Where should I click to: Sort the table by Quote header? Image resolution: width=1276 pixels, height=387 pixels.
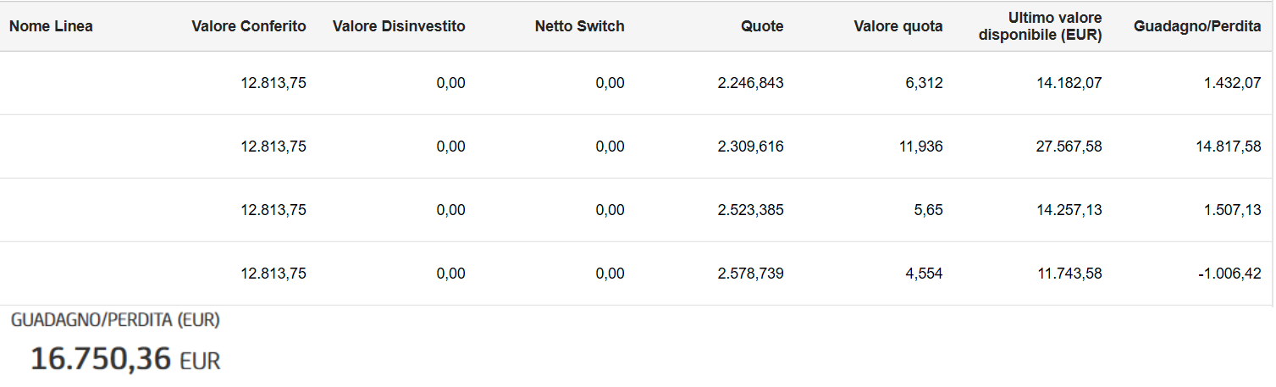pos(762,26)
